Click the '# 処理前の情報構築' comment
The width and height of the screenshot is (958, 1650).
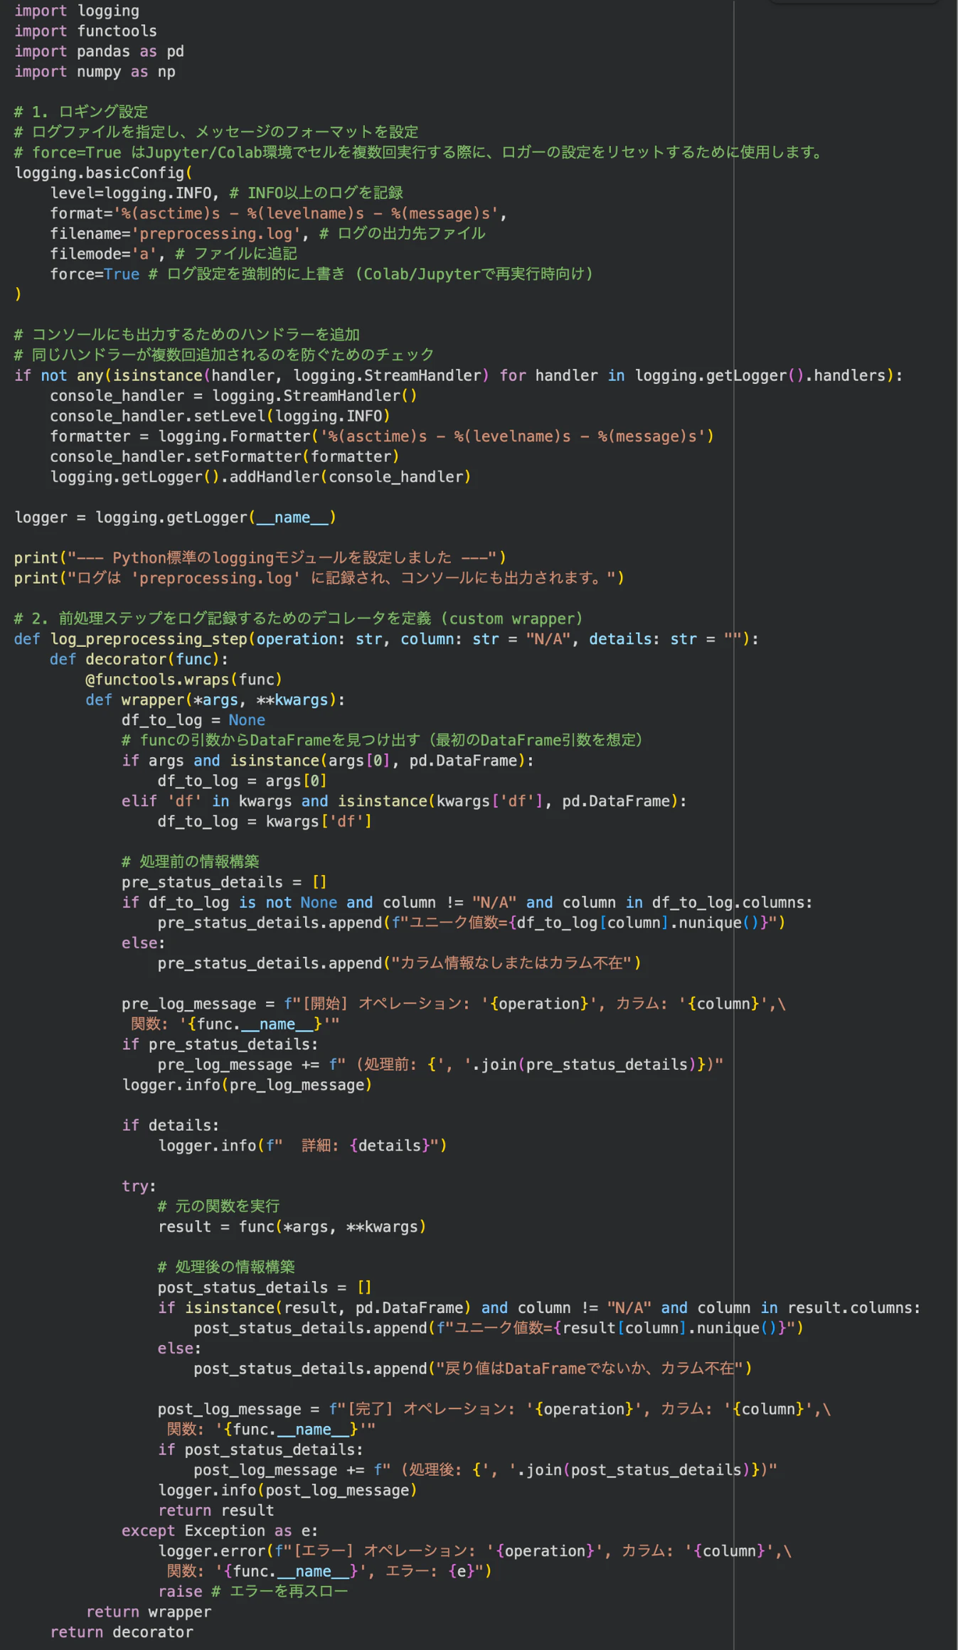191,862
